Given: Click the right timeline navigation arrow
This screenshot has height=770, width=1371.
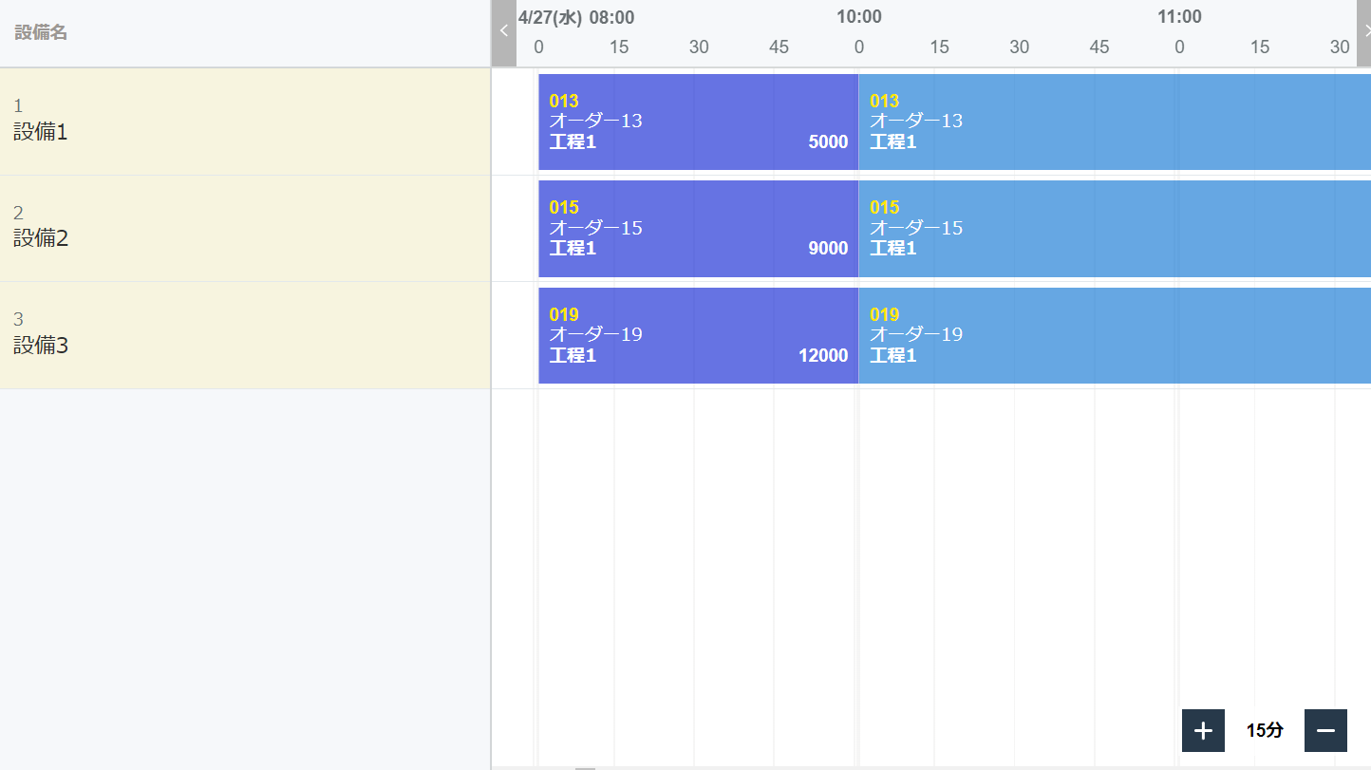Looking at the screenshot, I should [x=1364, y=33].
